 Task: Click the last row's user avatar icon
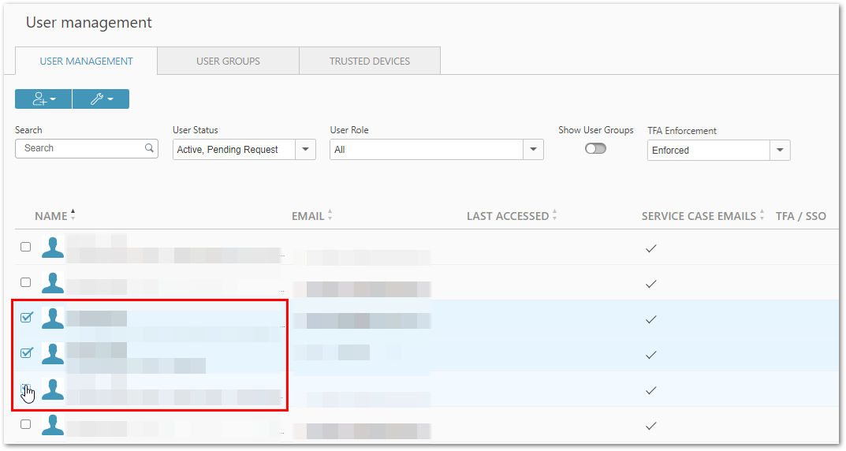pos(53,424)
